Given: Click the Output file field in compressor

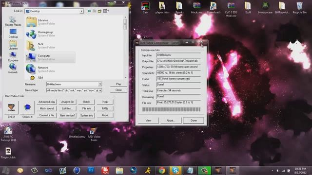Looking at the screenshot, I should coord(178,61).
